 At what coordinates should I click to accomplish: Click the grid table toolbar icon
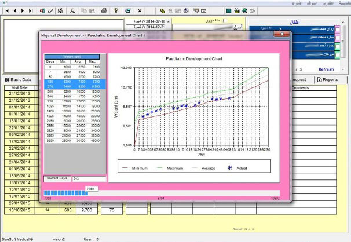[178, 11]
